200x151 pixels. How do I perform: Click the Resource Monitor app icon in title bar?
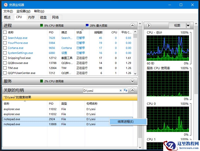[6, 5]
